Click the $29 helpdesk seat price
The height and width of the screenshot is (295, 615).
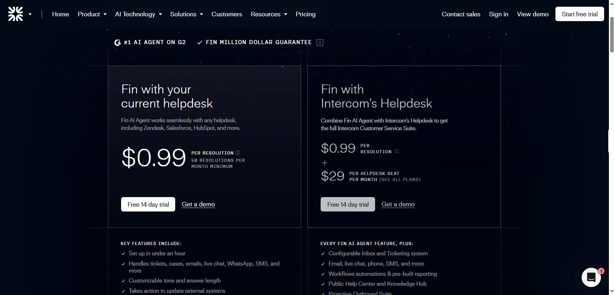(332, 176)
